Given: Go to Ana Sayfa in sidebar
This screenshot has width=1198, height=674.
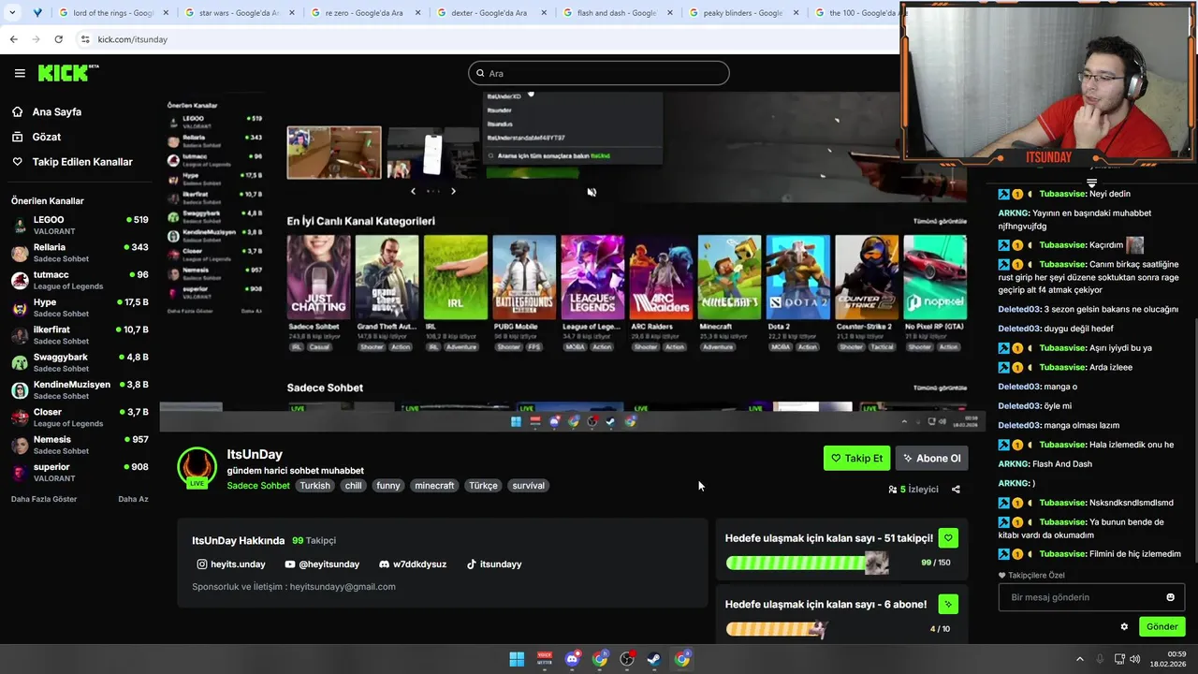Looking at the screenshot, I should pos(57,111).
